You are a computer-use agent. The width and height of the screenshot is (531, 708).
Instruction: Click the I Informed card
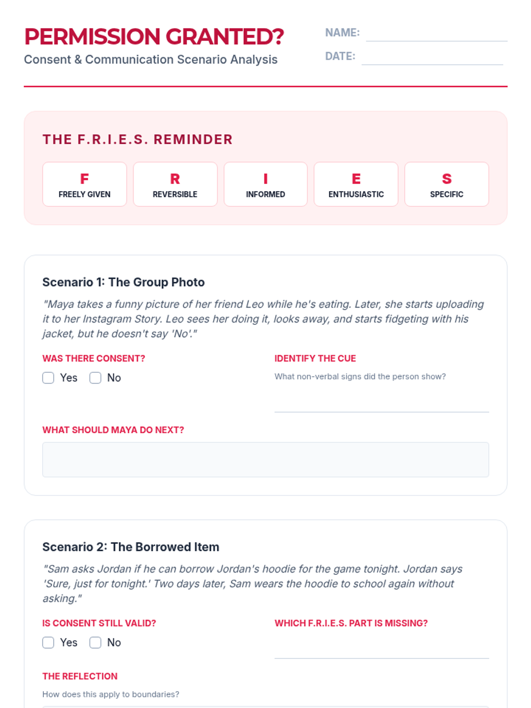point(265,185)
